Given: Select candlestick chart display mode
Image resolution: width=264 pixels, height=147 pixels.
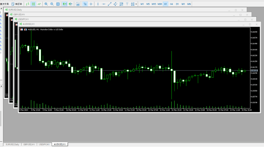Looking at the screenshot, I should point(33,4).
